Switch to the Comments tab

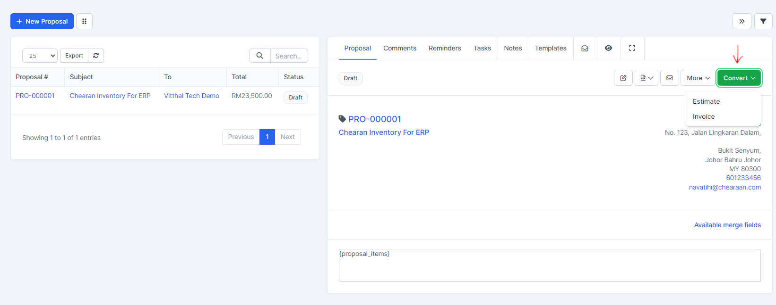click(399, 48)
